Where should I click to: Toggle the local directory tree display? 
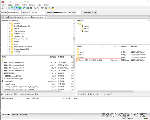point(13,8)
